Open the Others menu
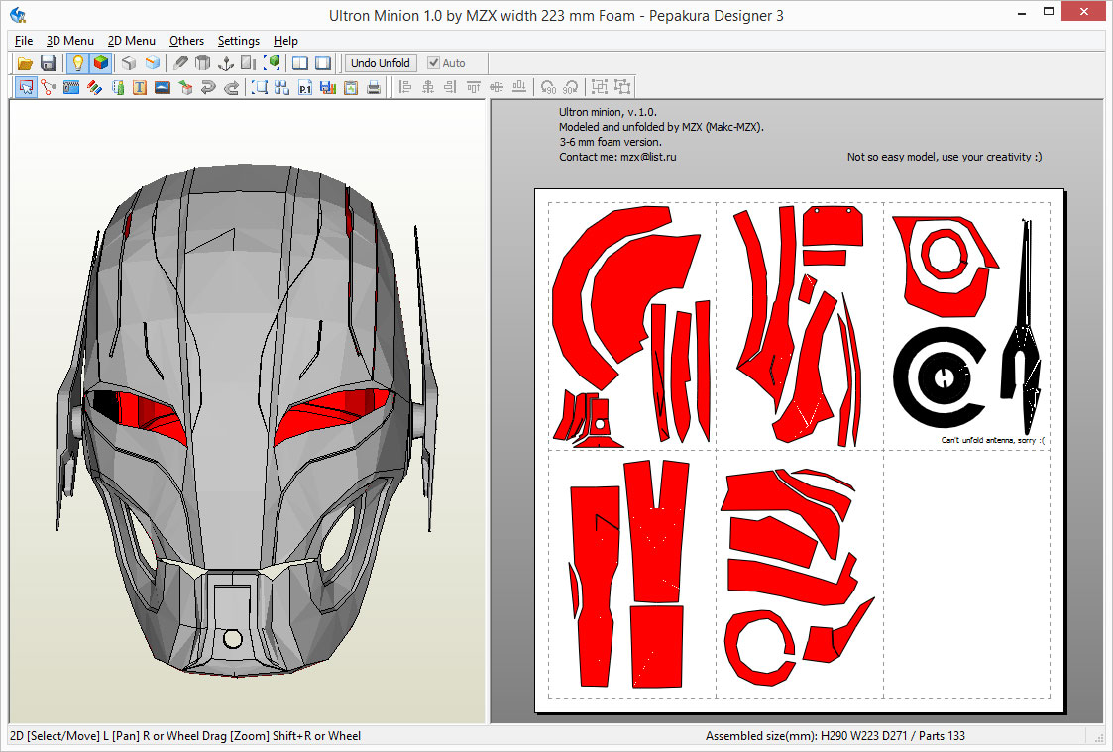Image resolution: width=1113 pixels, height=752 pixels. point(186,41)
